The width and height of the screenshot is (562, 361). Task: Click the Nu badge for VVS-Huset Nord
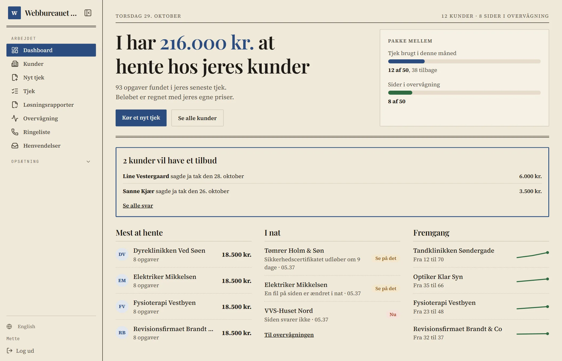tap(393, 314)
